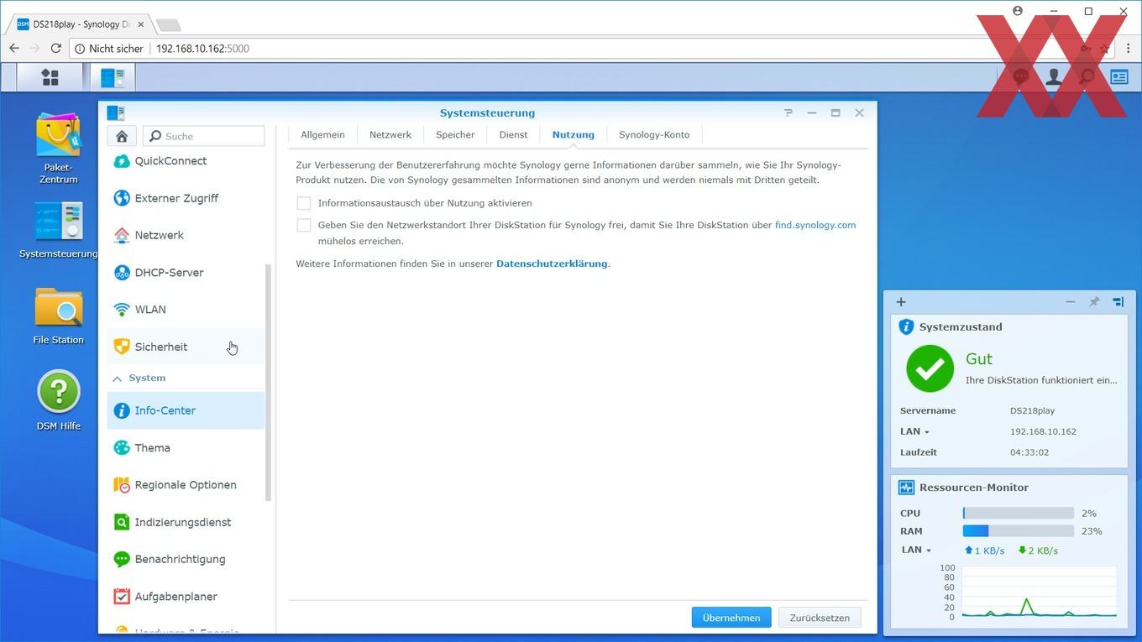Enable Informationsaustausch über Nutzung checkbox
The height and width of the screenshot is (642, 1142).
coord(304,203)
